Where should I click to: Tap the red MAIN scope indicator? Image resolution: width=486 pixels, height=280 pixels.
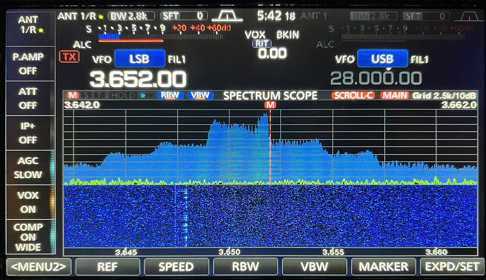click(x=394, y=95)
